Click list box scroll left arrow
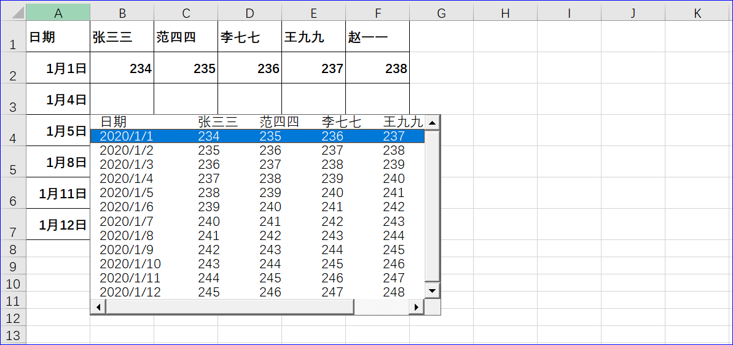 [x=98, y=307]
